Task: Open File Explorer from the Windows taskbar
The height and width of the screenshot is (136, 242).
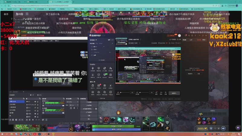Action: [x=11, y=134]
